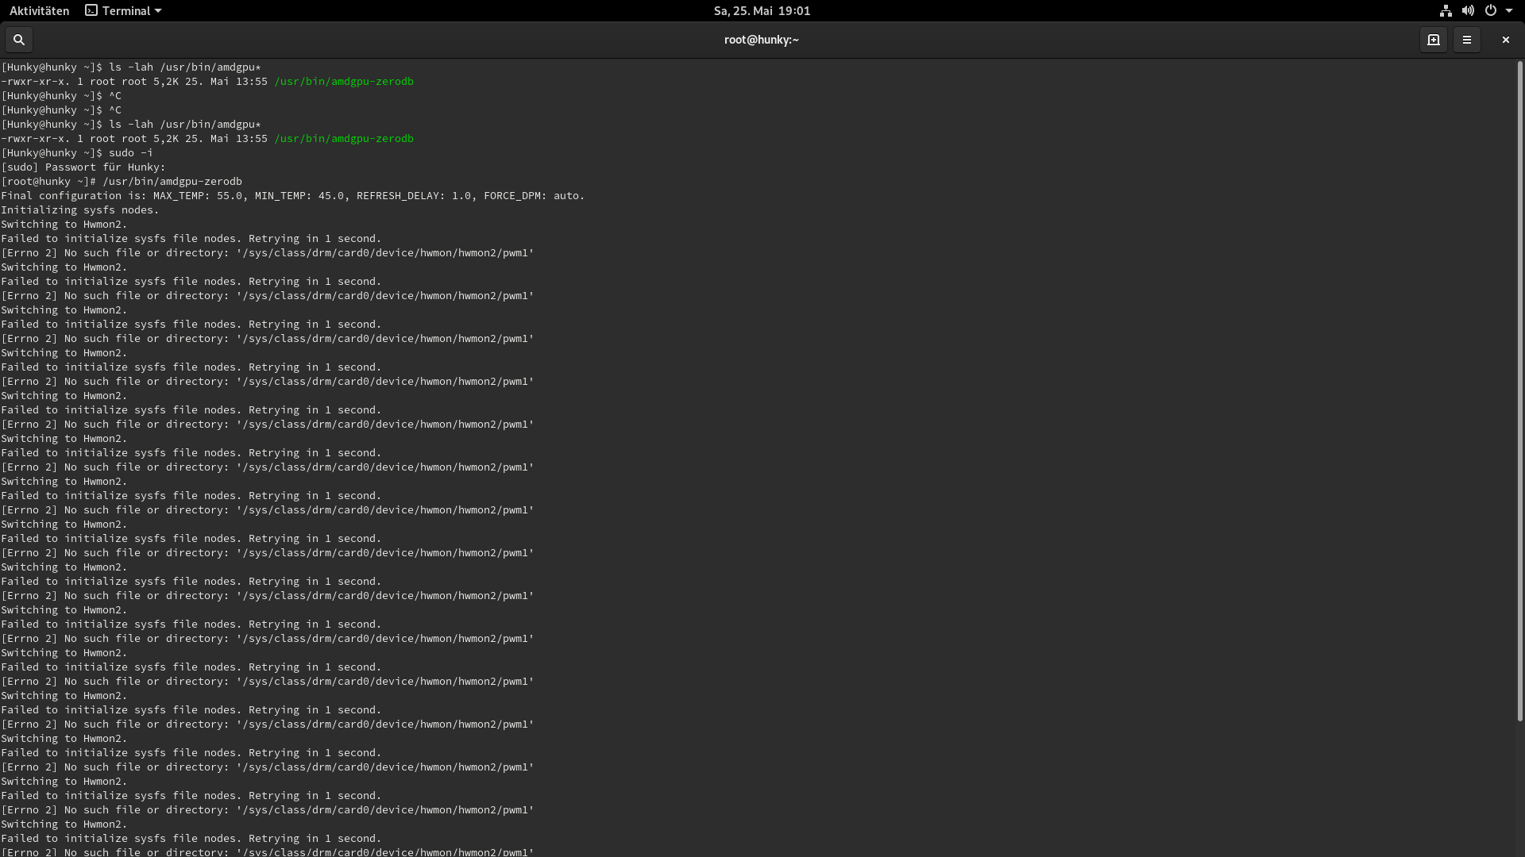Click the power icon in the top bar
Viewport: 1525px width, 857px height.
pos(1491,11)
